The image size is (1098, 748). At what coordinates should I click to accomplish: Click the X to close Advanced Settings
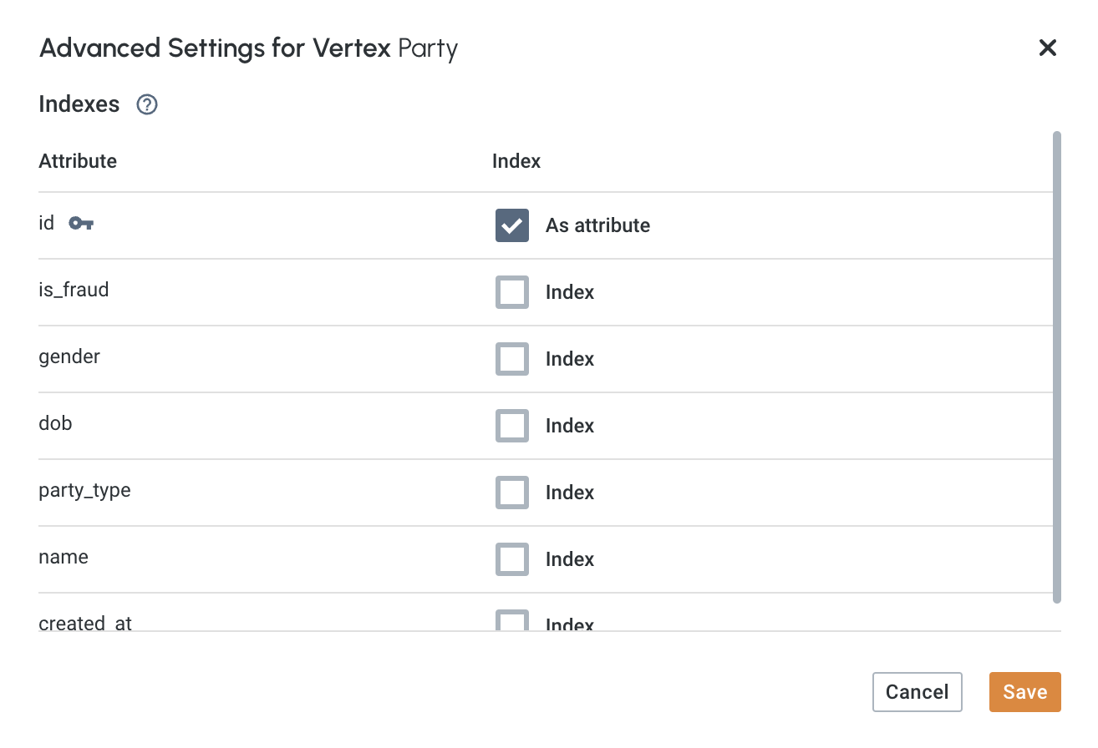click(x=1047, y=48)
